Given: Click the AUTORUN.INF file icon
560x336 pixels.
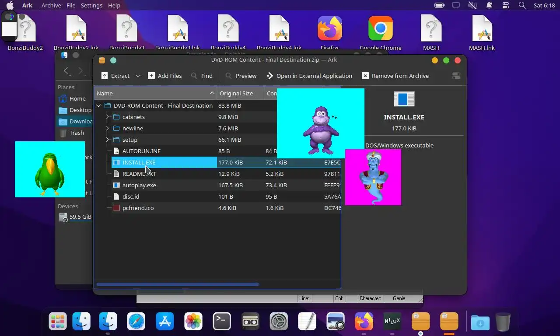Looking at the screenshot, I should [x=116, y=151].
